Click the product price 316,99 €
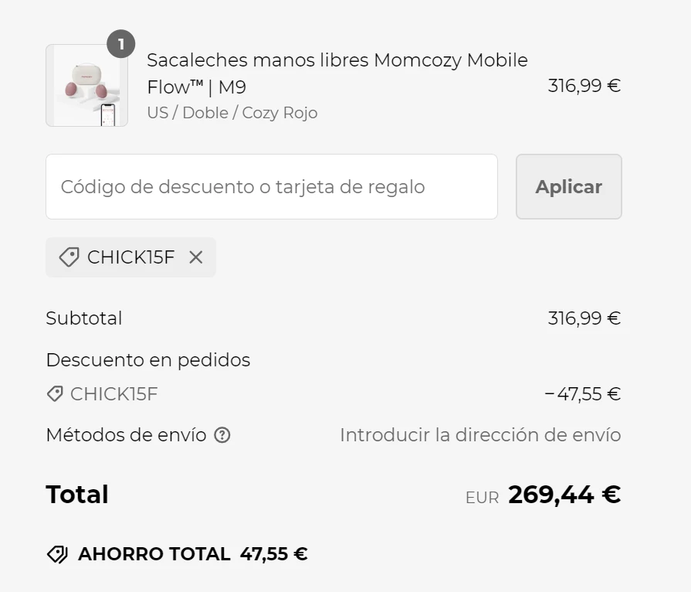The width and height of the screenshot is (691, 592). [x=584, y=86]
